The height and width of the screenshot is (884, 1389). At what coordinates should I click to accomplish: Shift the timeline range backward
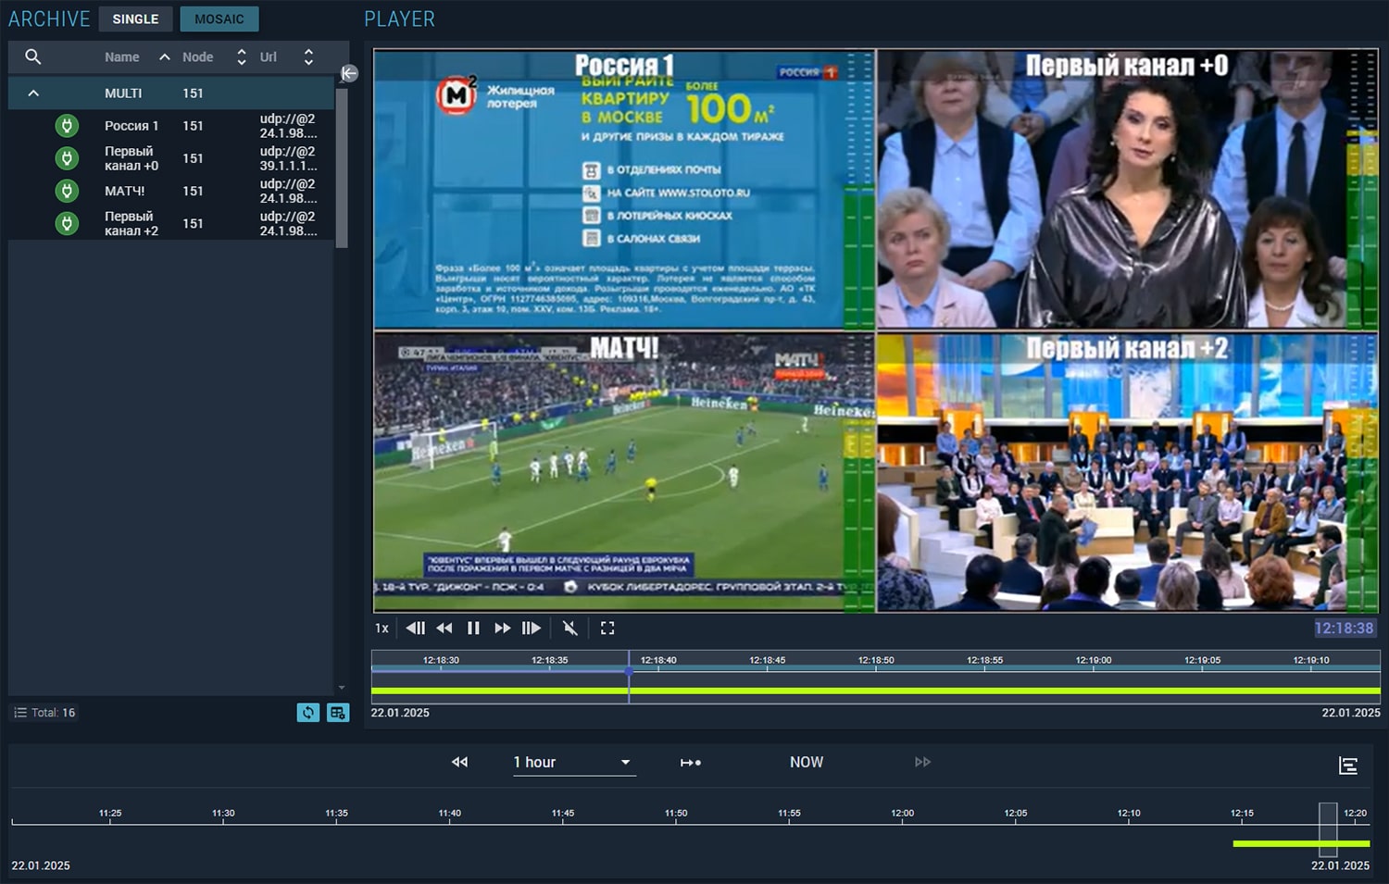click(x=459, y=762)
